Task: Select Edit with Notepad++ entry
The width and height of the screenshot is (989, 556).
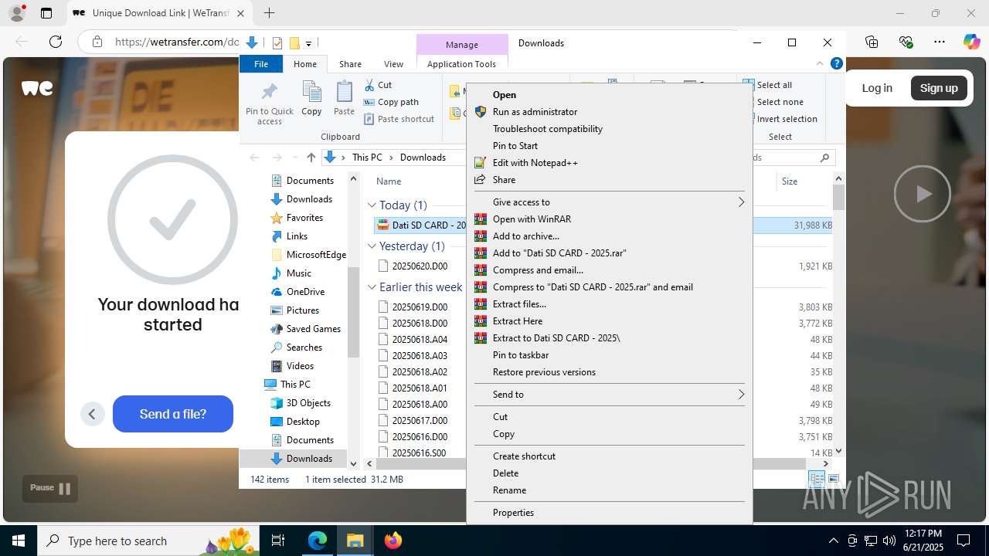Action: pos(535,162)
